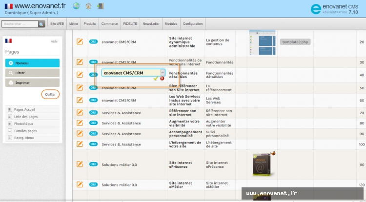Open the 'enovanet CMS/CRM' family dropdown
366x202 pixels.
click(133, 73)
